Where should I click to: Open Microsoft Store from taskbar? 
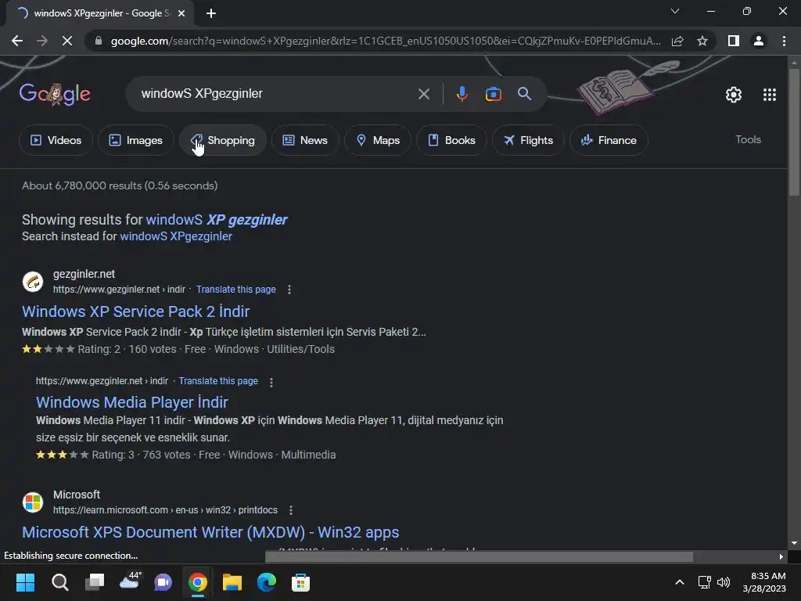300,582
